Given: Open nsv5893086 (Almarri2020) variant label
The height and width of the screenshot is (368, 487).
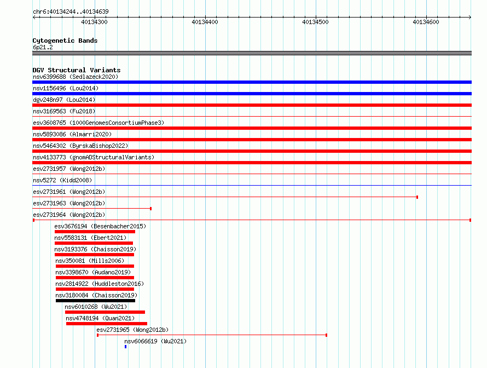Looking at the screenshot, I should coord(72,134).
